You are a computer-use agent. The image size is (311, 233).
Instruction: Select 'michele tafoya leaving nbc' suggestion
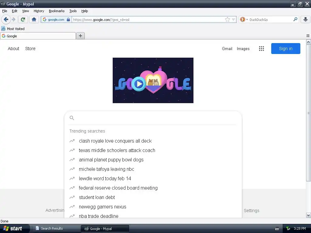(153, 169)
